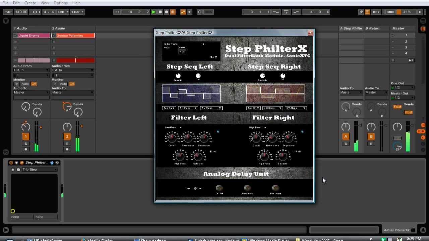Open the plugin File menu dropdown
Screen dimensions: 429x241
[x=213, y=57]
